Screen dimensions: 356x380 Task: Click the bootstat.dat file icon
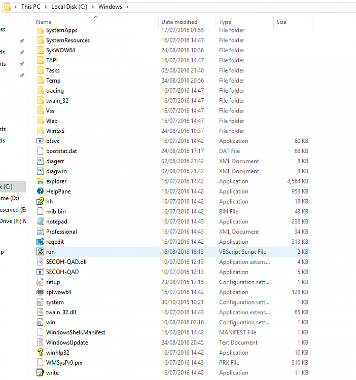[x=40, y=151]
